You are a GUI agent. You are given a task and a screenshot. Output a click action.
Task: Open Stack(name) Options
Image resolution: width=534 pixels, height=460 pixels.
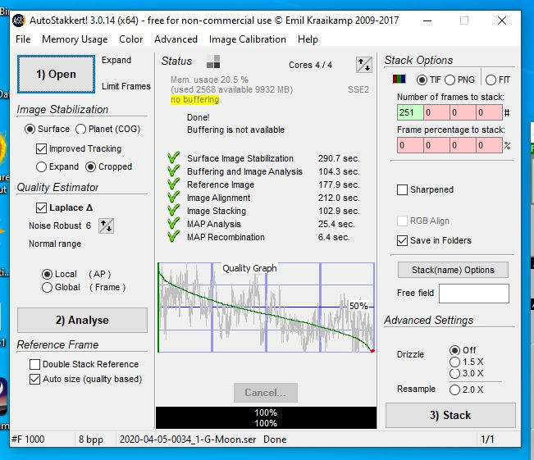453,270
